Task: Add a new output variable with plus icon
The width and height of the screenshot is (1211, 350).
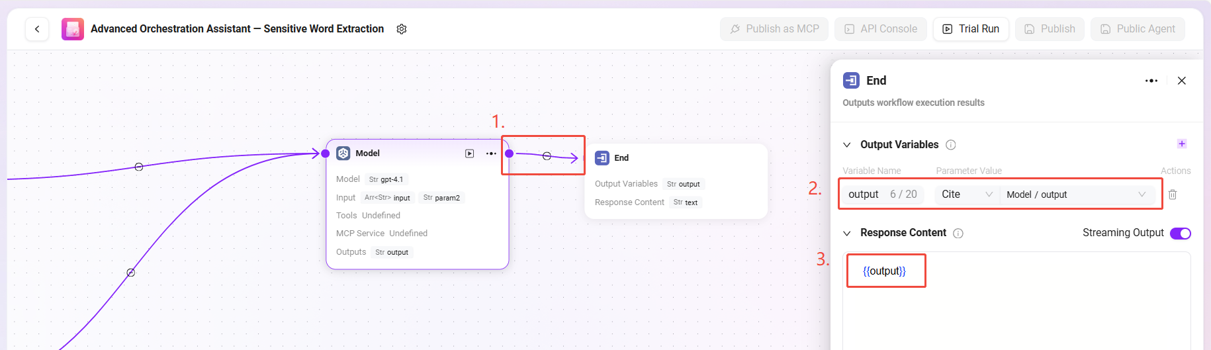Action: coord(1182,144)
